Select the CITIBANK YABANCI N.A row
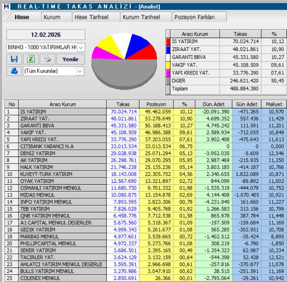This screenshot has width=287, height=282. pos(146,147)
